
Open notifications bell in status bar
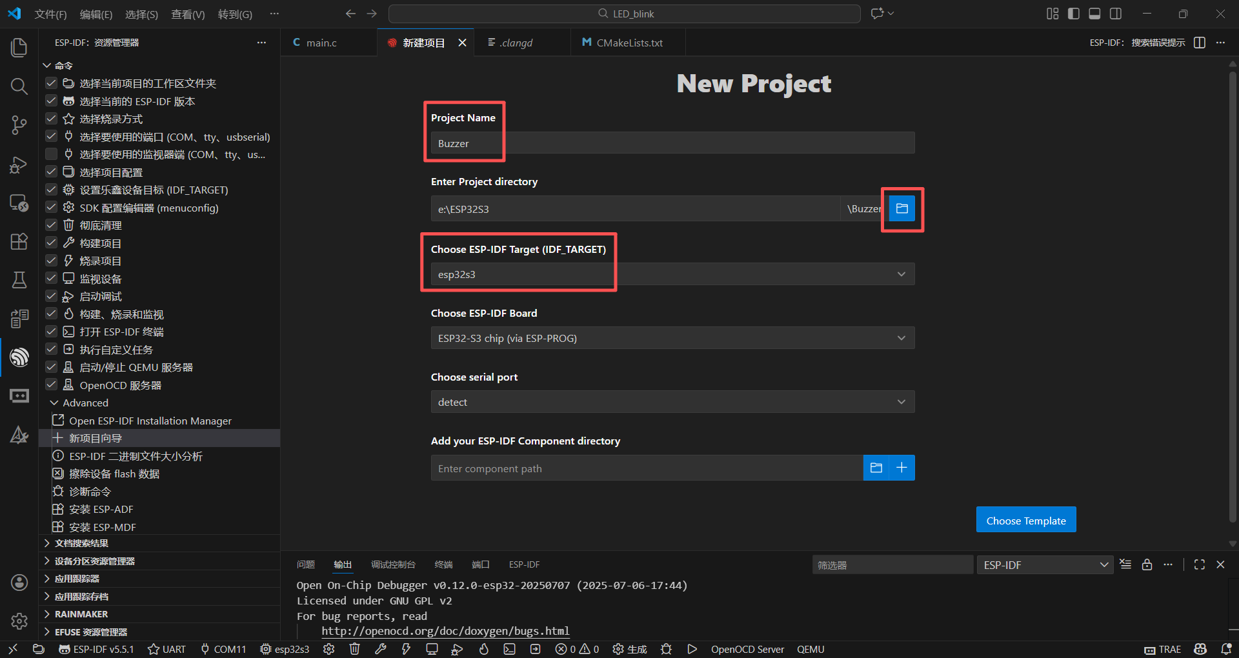(1226, 649)
